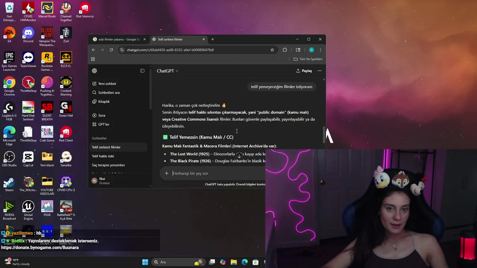This screenshot has width=477, height=268.
Task: Open Epic Games Launcher desktop icon
Action: (9, 61)
